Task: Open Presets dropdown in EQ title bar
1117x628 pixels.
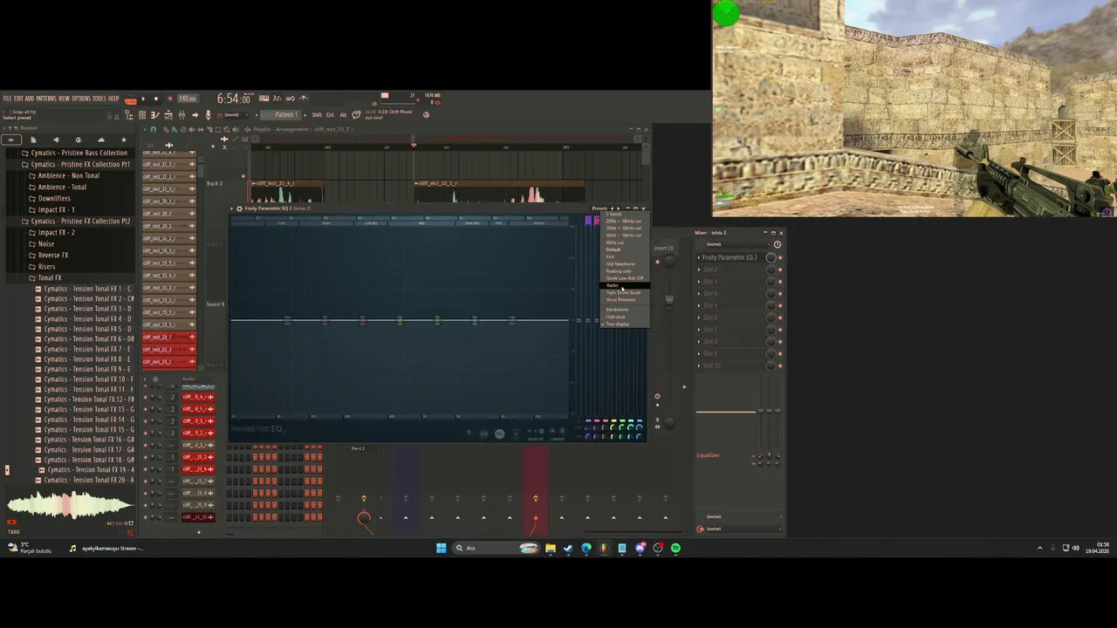Action: tap(600, 208)
